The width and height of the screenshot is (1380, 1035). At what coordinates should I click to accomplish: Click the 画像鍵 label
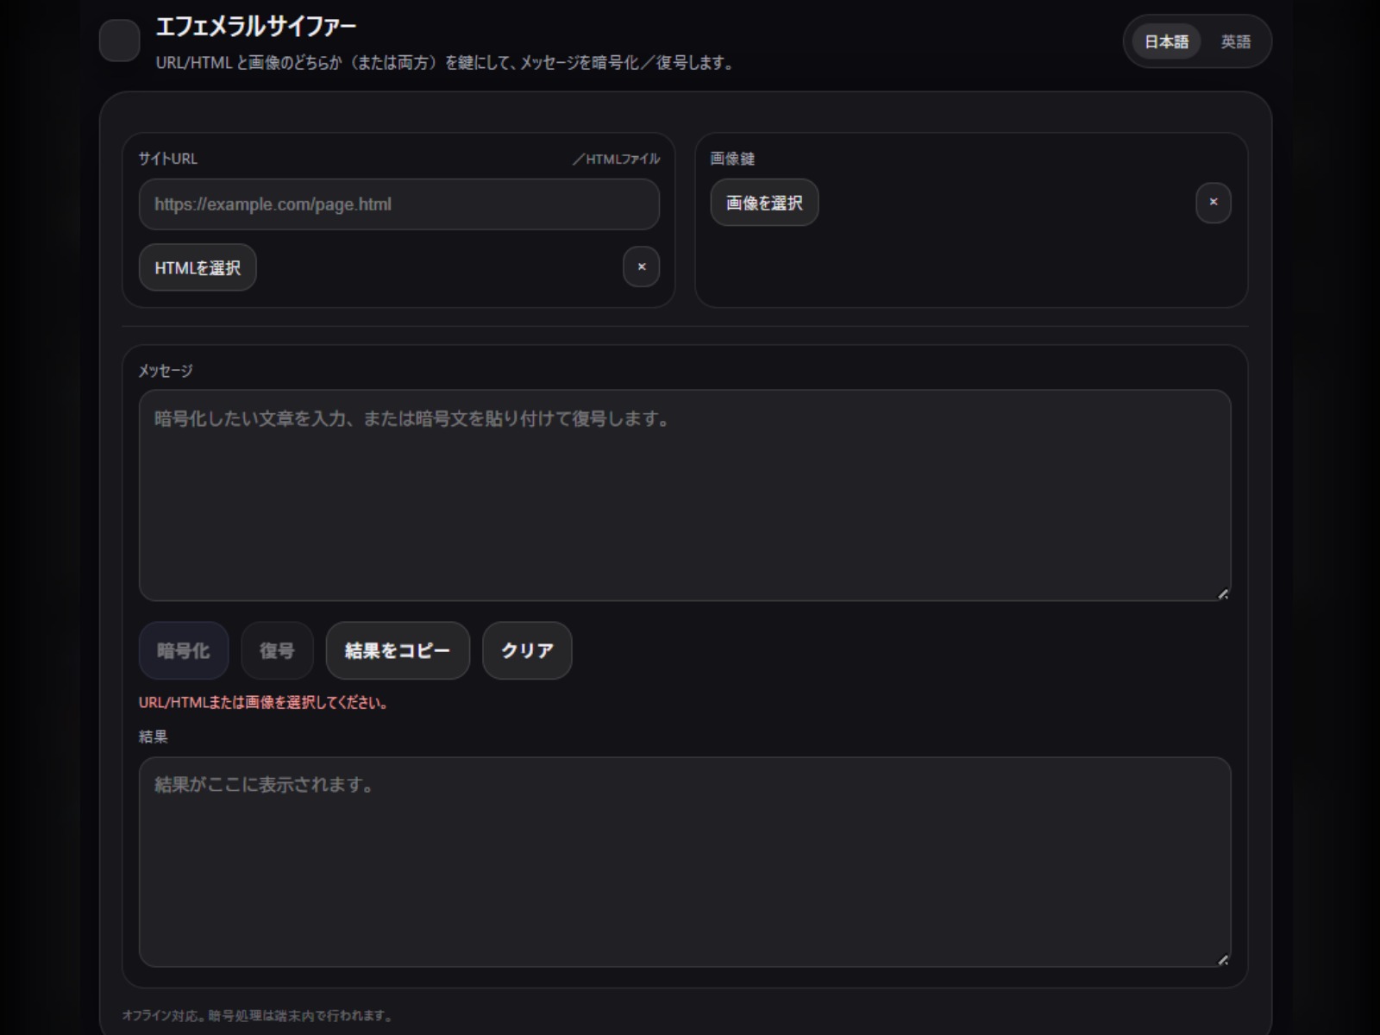coord(732,159)
